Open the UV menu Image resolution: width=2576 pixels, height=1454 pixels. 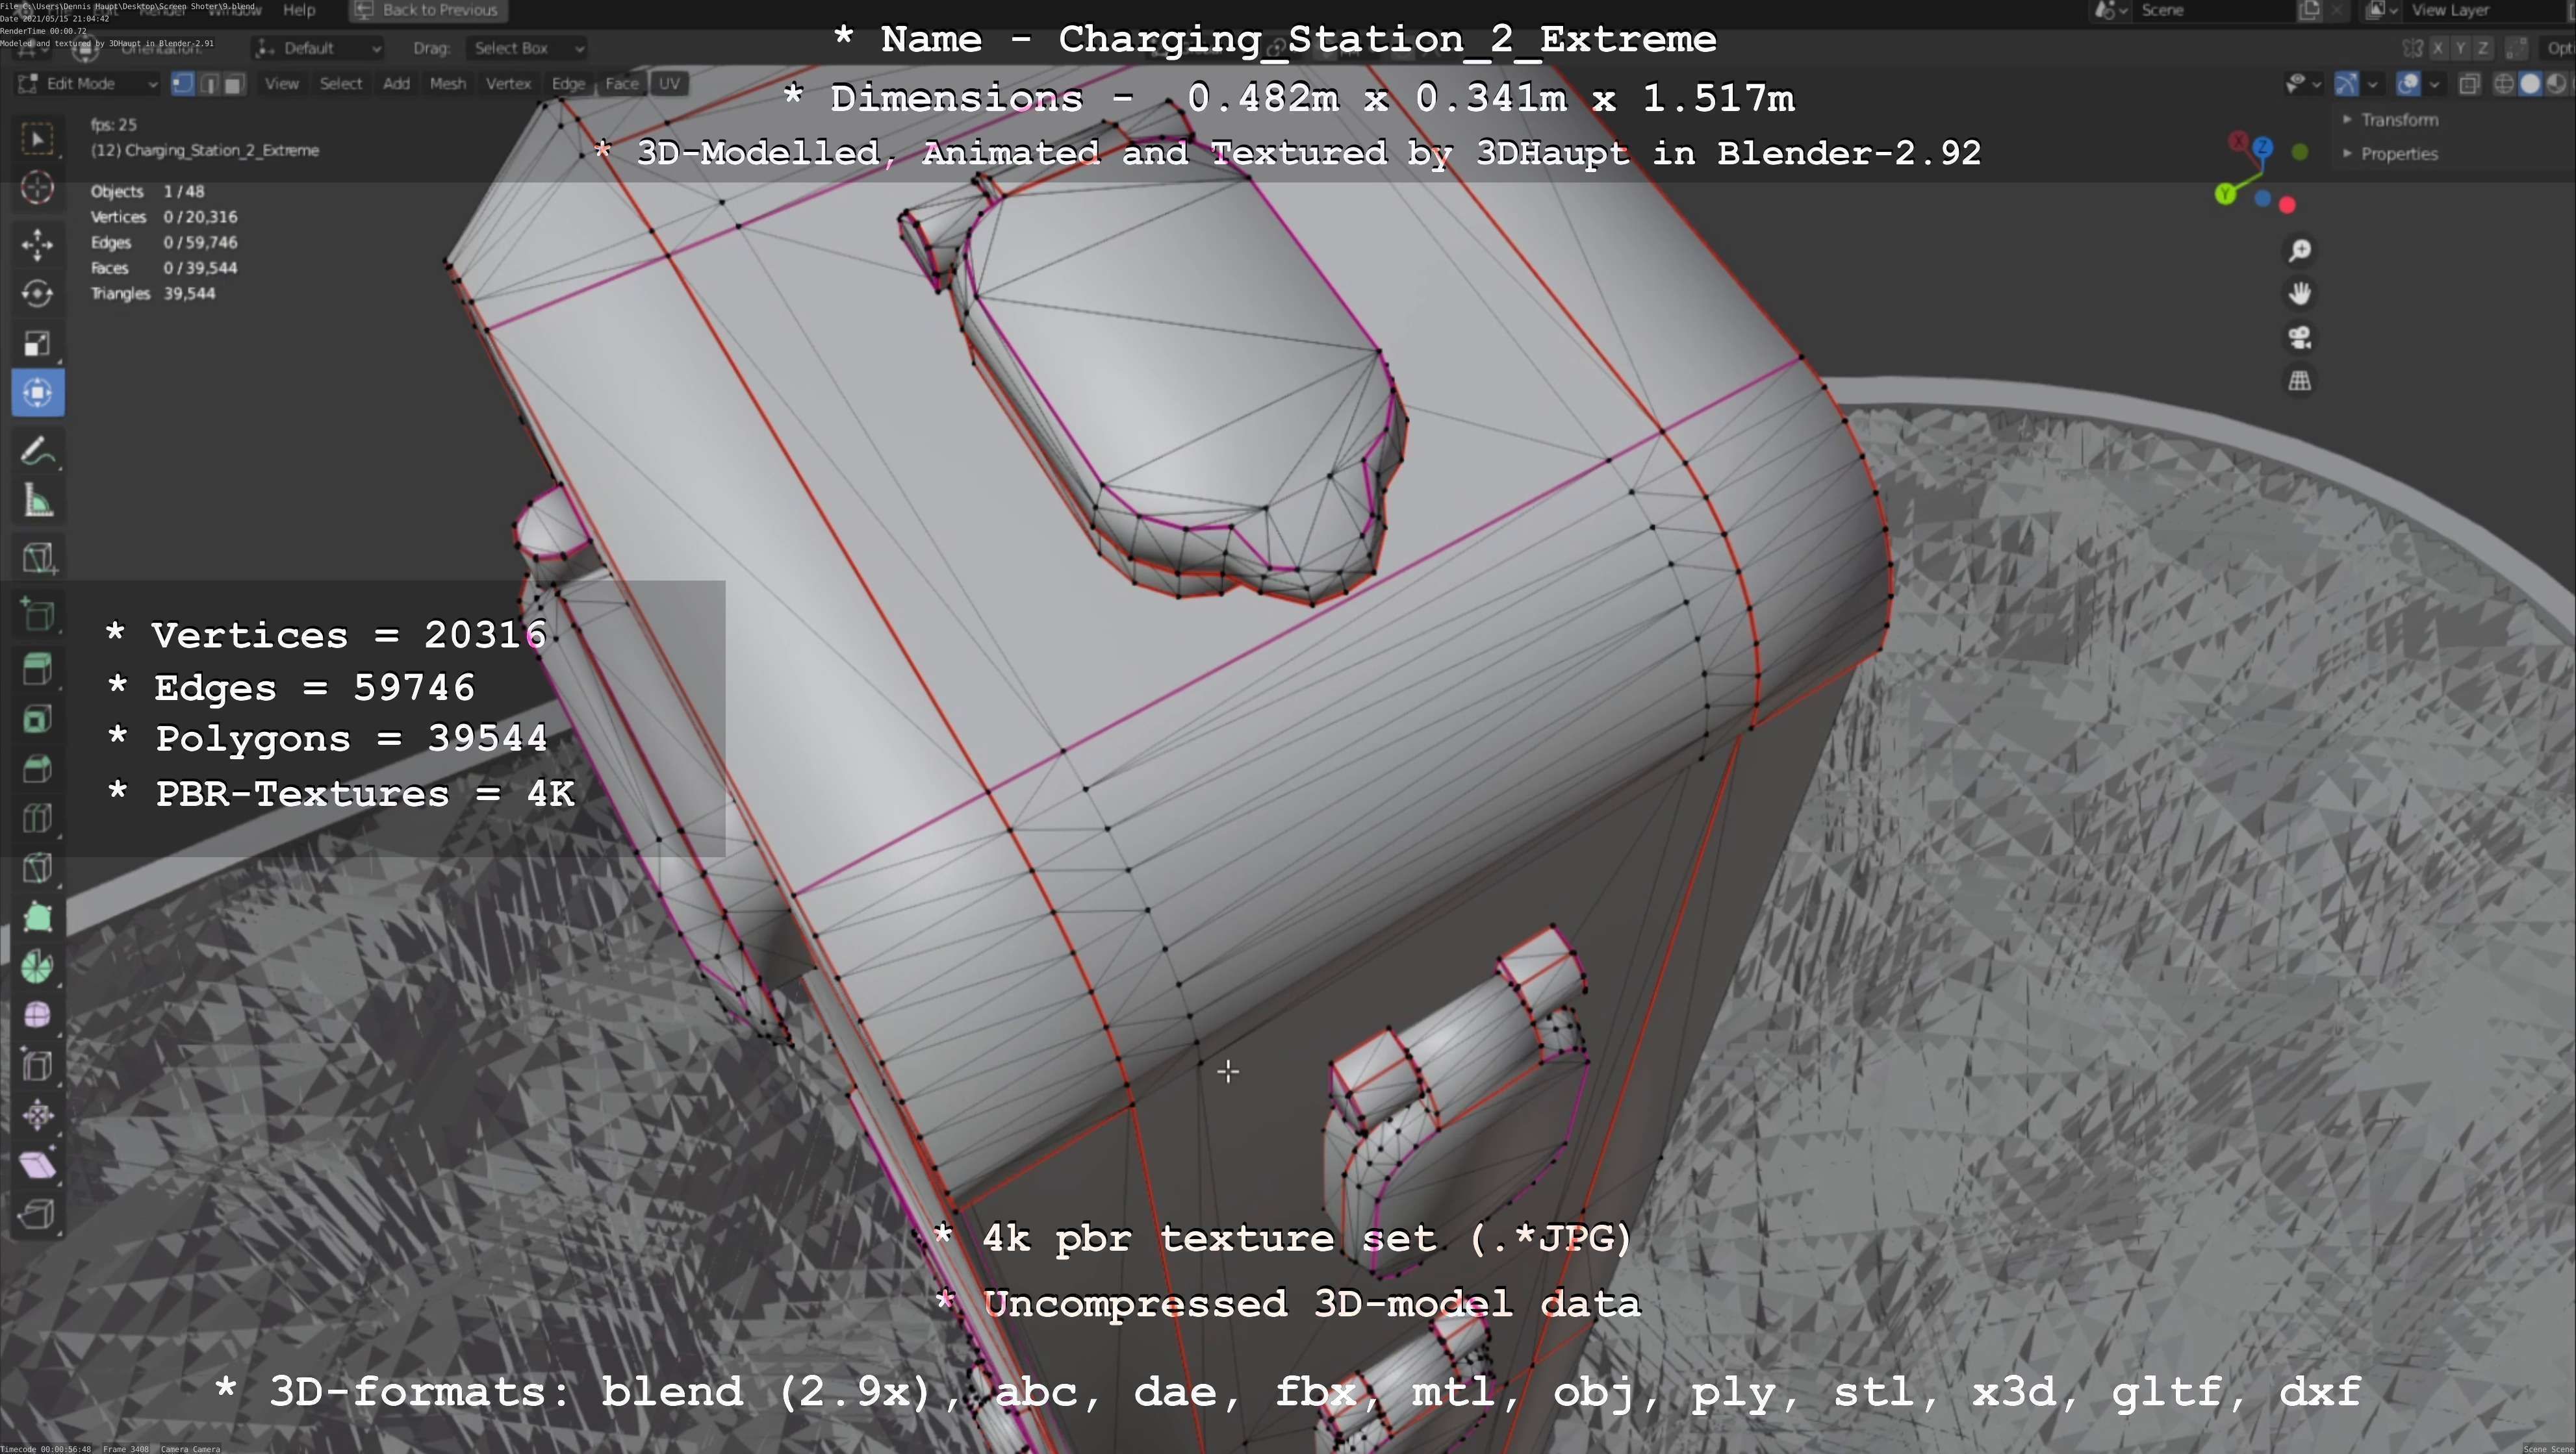point(669,84)
